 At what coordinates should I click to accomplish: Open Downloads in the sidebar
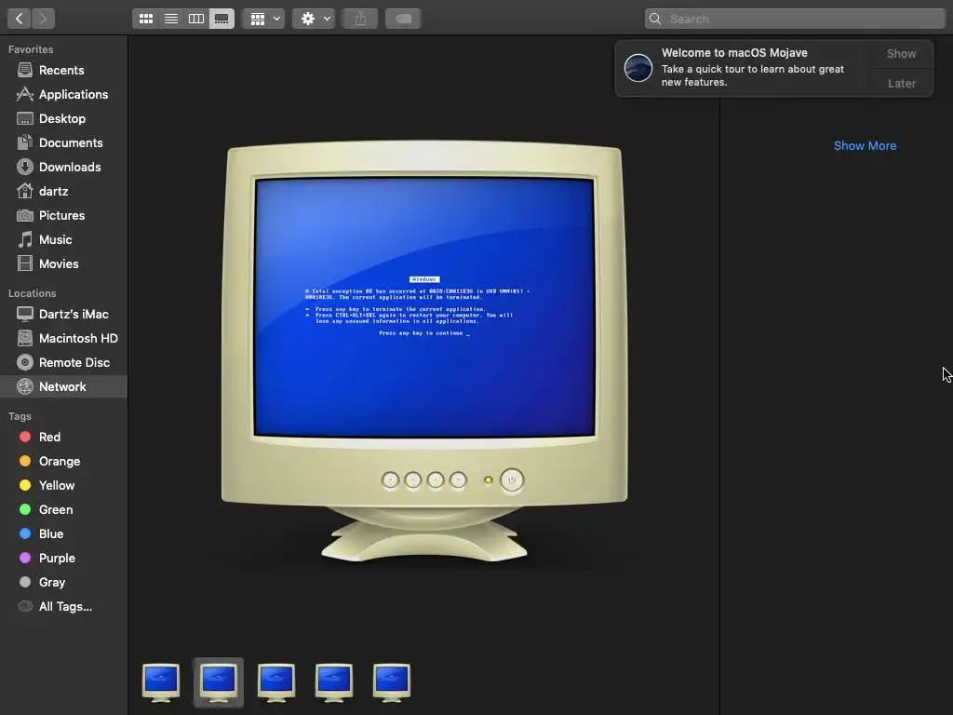[x=63, y=168]
